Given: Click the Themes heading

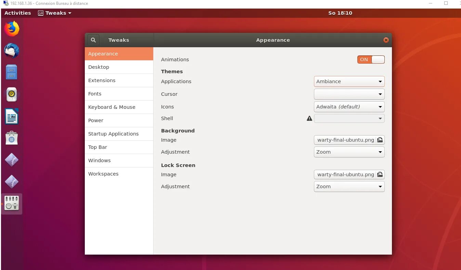Looking at the screenshot, I should (x=172, y=72).
